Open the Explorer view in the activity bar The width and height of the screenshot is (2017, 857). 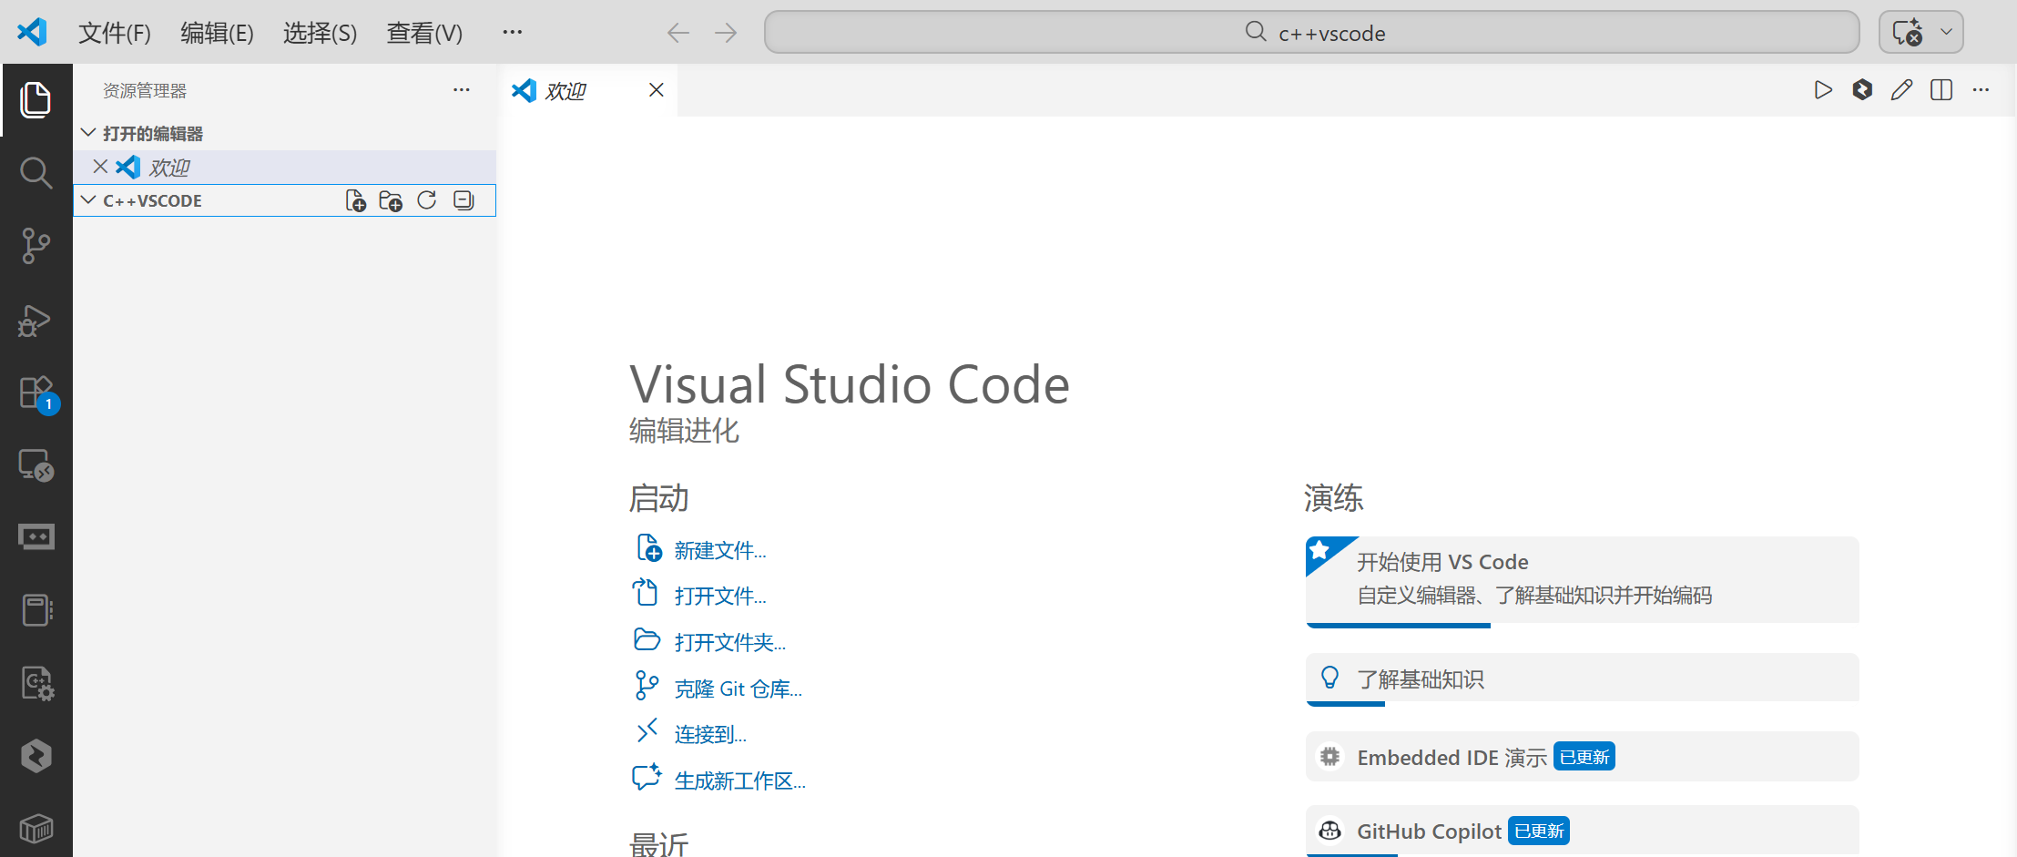[36, 100]
